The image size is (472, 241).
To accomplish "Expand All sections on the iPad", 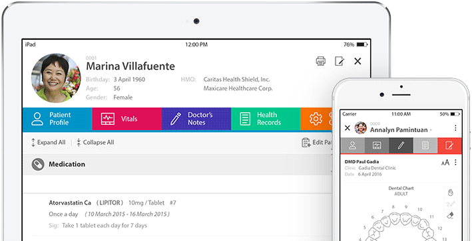I will pyautogui.click(x=48, y=142).
